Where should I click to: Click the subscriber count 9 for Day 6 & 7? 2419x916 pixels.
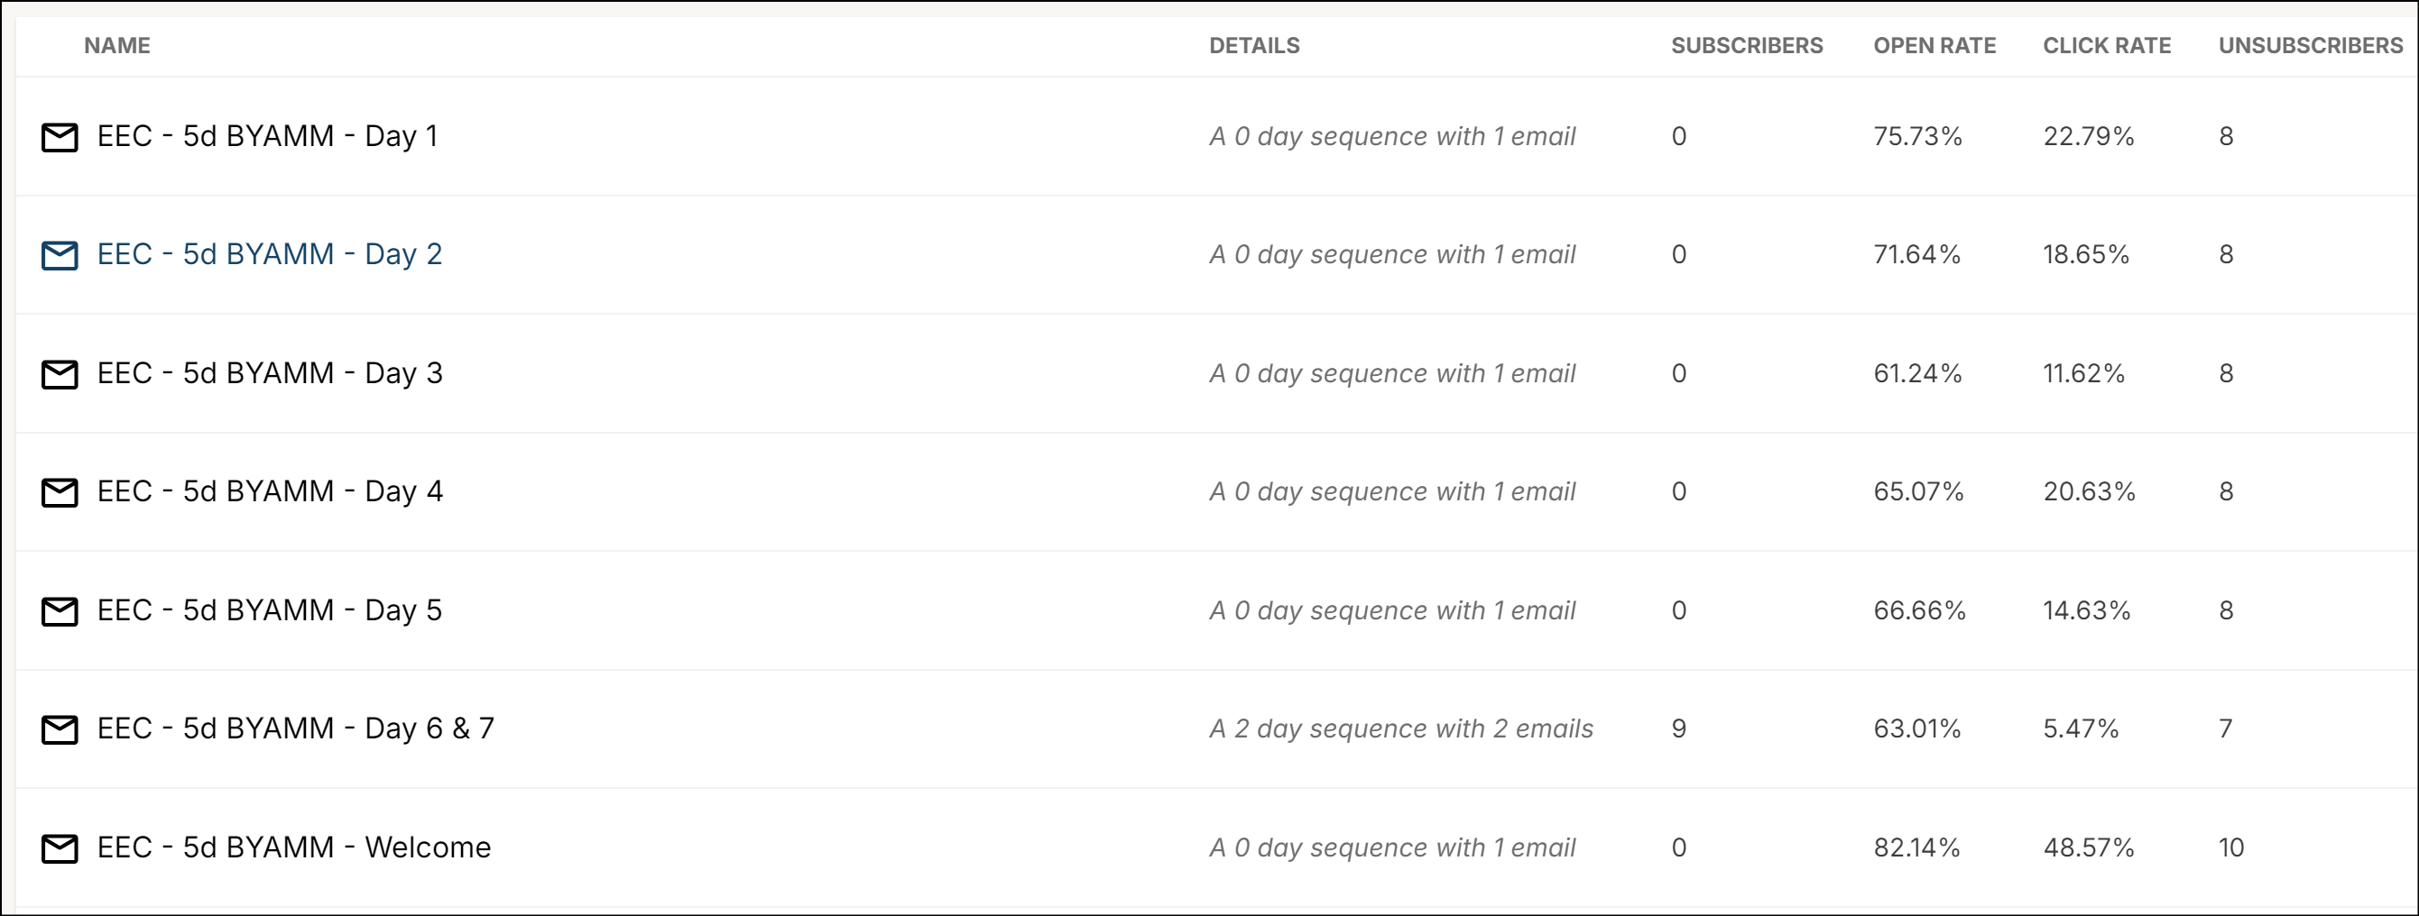pyautogui.click(x=1679, y=729)
